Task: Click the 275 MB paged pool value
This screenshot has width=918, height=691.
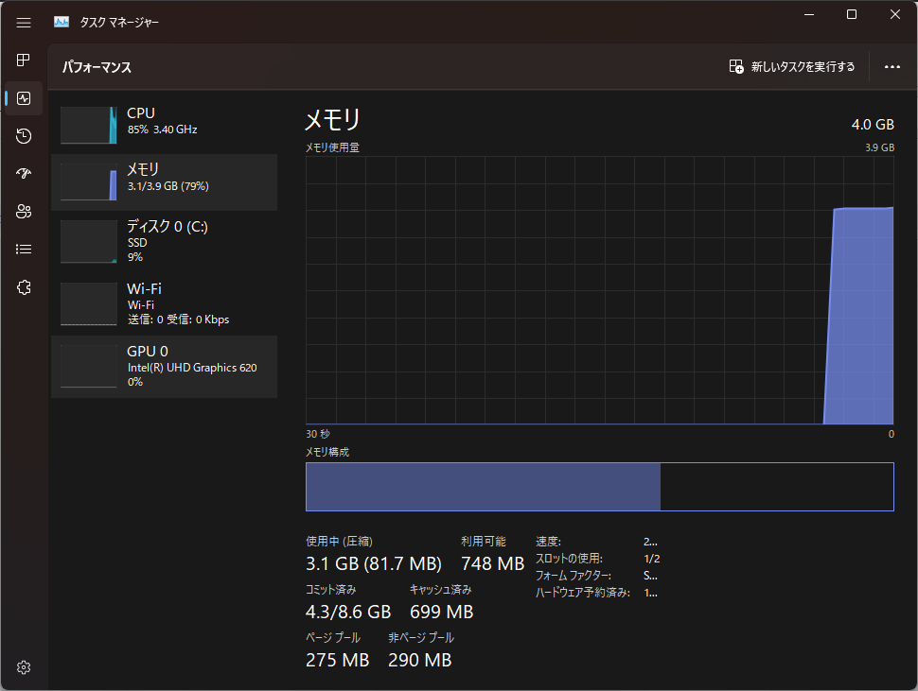Action: [x=337, y=660]
